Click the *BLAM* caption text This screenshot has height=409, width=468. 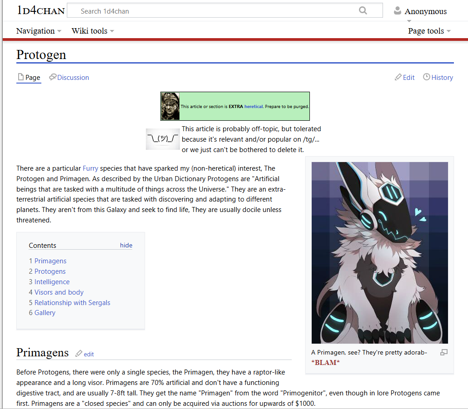click(325, 363)
